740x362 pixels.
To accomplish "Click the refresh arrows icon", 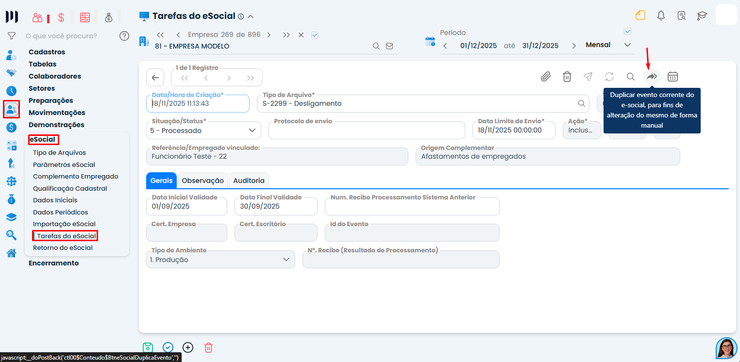I will point(609,77).
